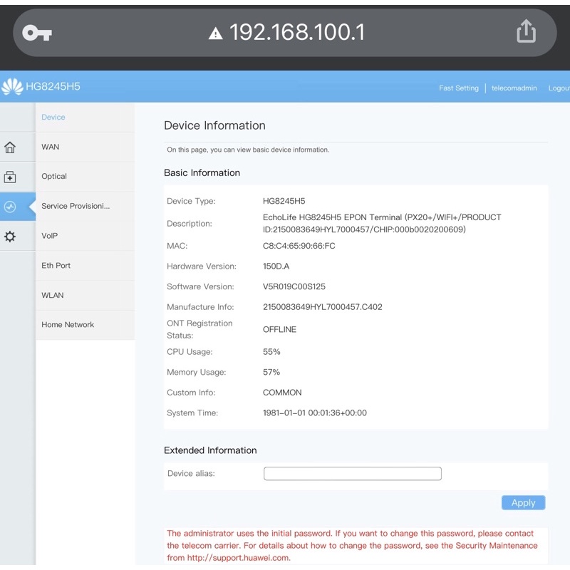
Task: Open the WAN information page
Action: pyautogui.click(x=51, y=147)
